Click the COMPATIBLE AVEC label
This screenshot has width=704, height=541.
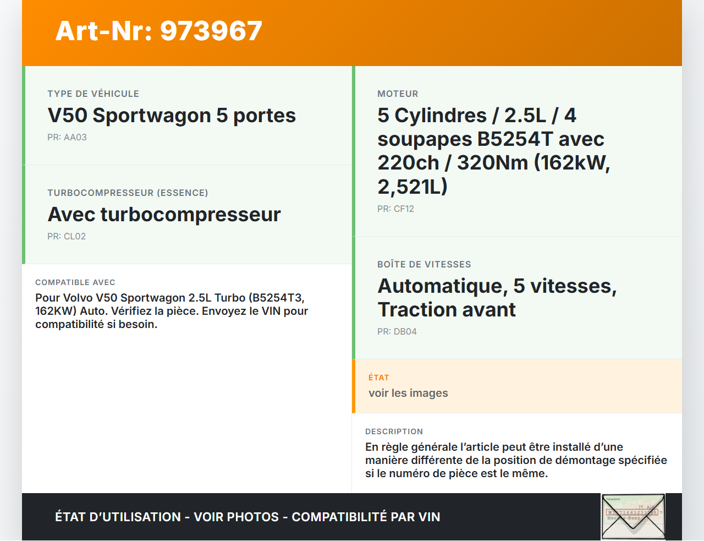(75, 282)
